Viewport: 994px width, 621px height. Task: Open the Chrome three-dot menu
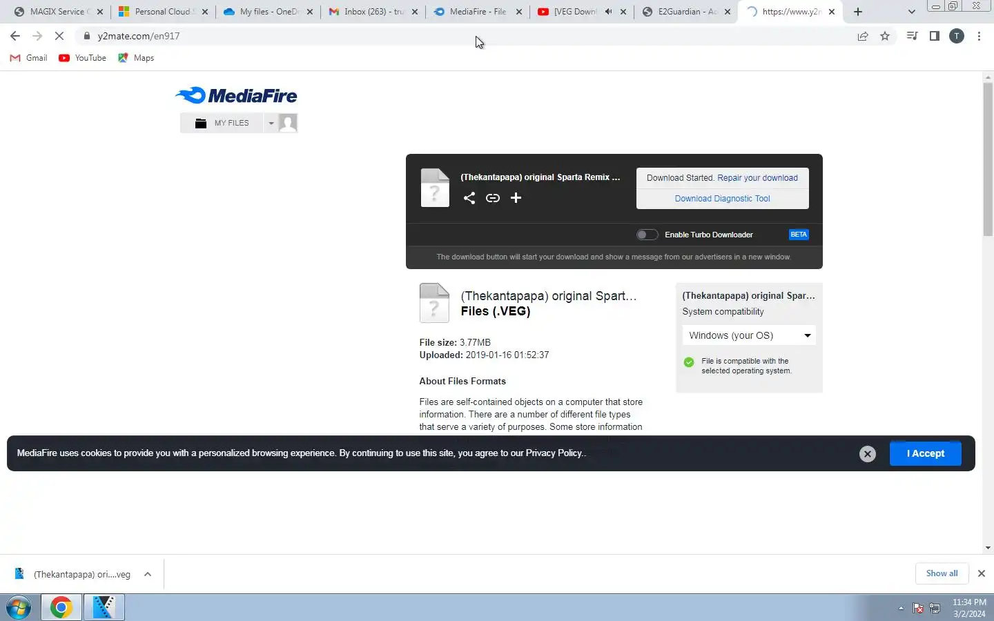pyautogui.click(x=979, y=36)
